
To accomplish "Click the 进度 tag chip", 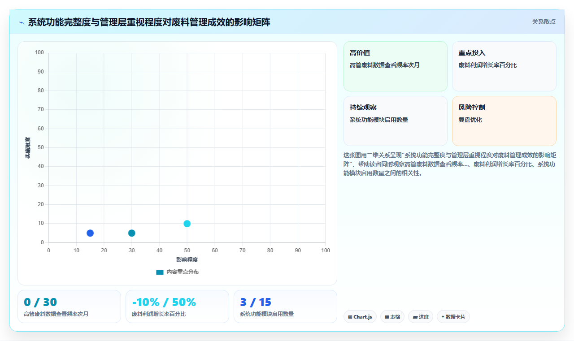I will (421, 317).
